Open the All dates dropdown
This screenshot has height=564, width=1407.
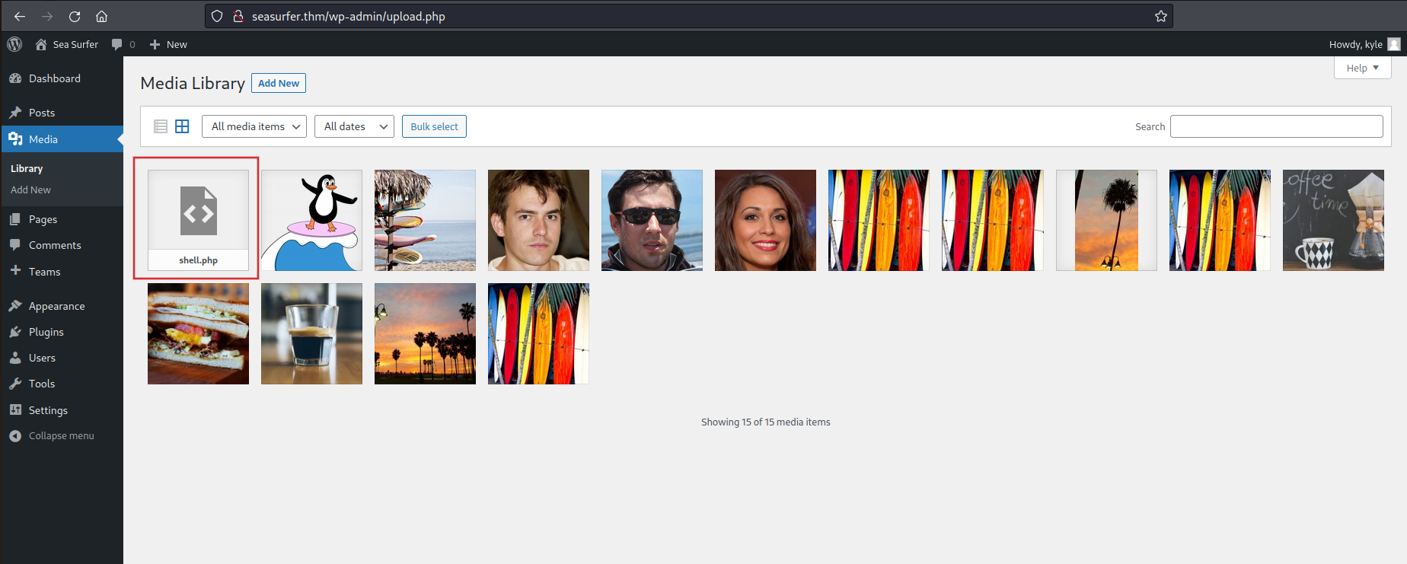pos(354,126)
